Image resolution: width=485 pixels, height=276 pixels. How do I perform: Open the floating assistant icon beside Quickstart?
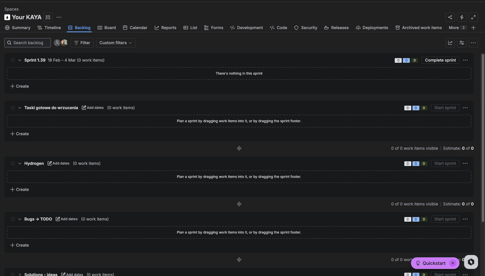pyautogui.click(x=471, y=262)
